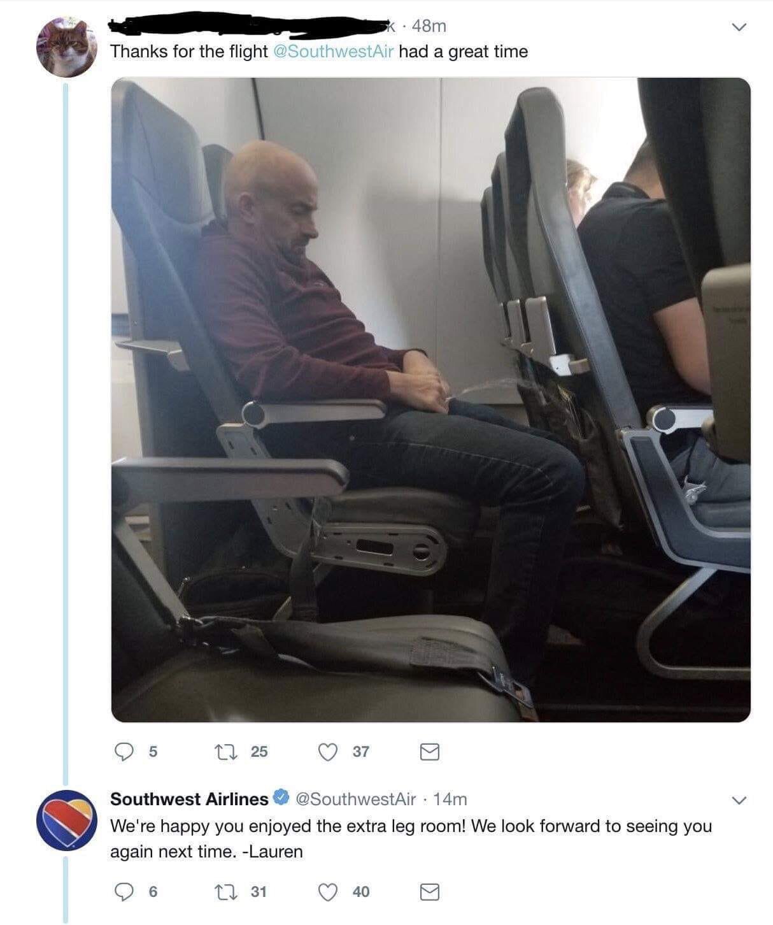The image size is (773, 925).
Task: Expand options chevron on Southwest's reply
Action: pos(739,800)
